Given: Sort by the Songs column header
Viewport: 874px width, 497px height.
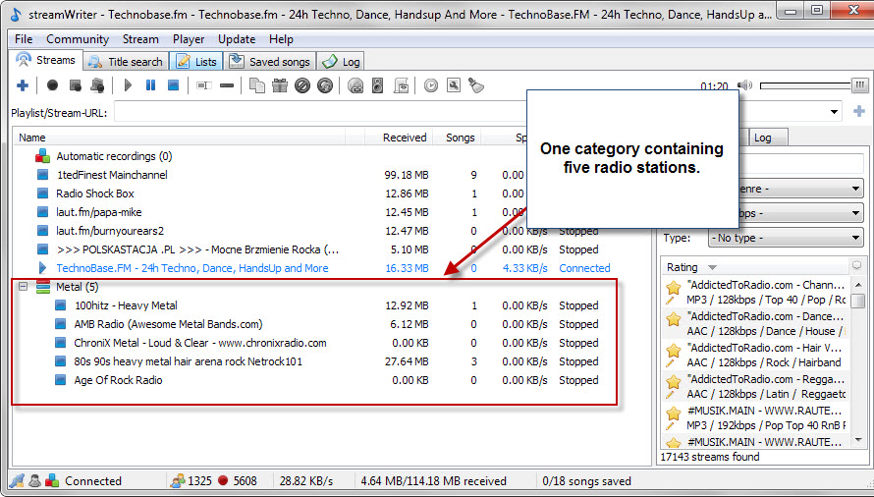Looking at the screenshot, I should 457,138.
